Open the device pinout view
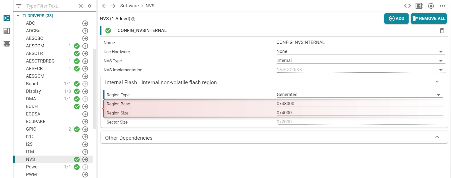 click(x=431, y=6)
